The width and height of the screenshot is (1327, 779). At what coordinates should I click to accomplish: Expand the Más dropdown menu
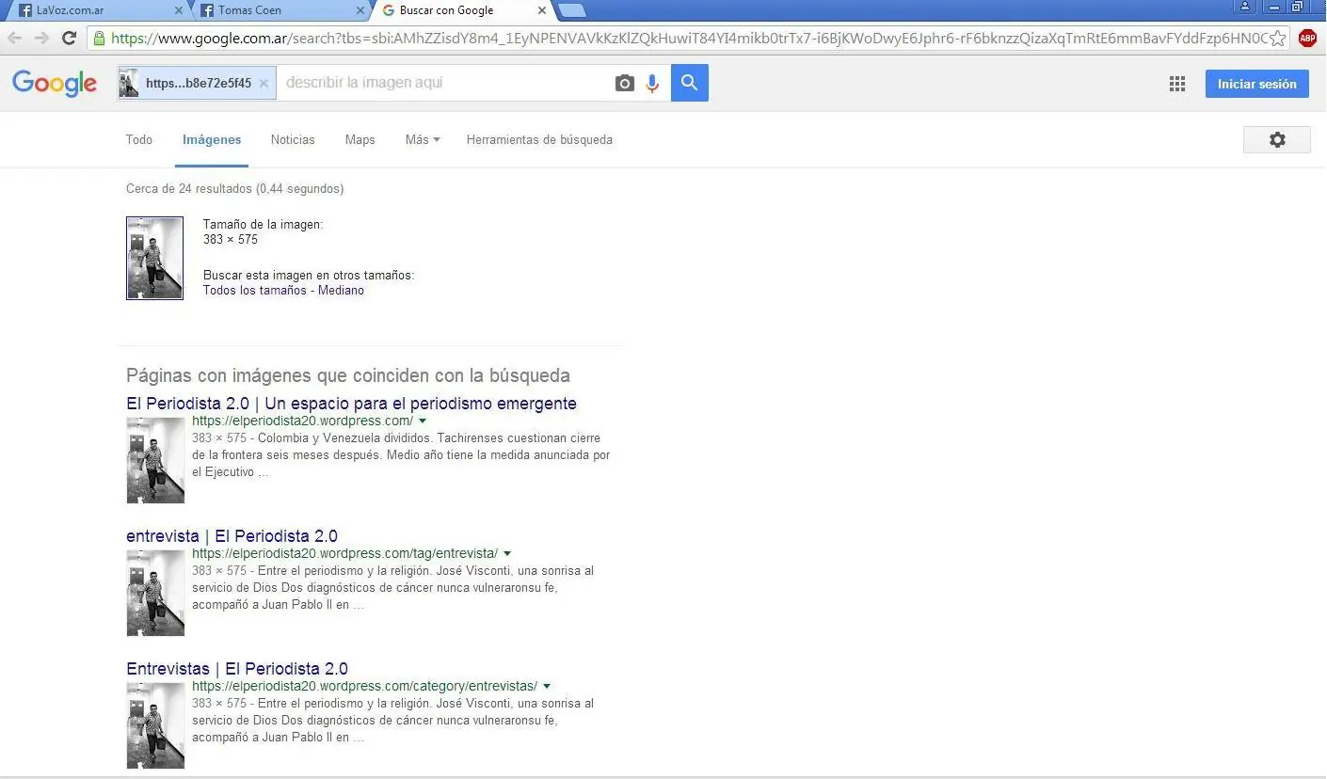pos(423,139)
